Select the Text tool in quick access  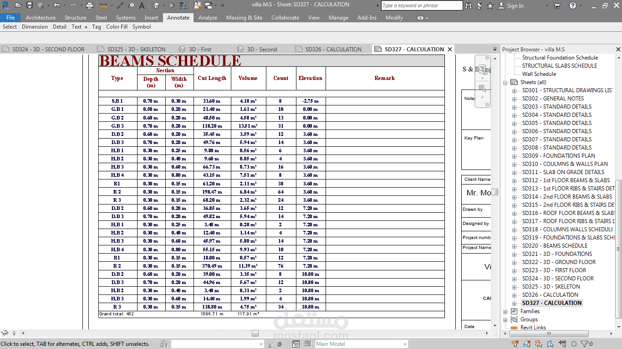tap(142, 5)
